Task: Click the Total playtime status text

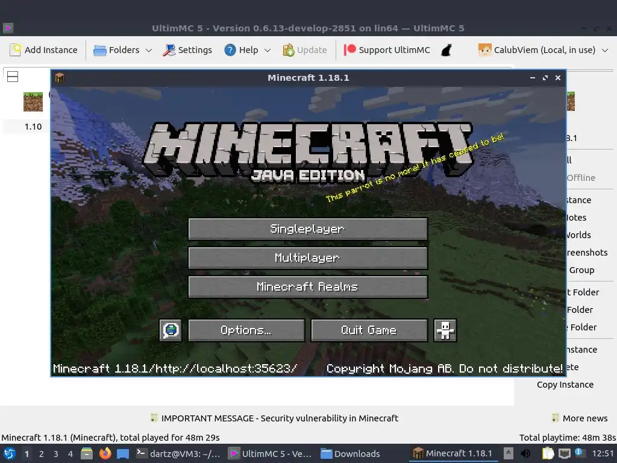Action: point(568,438)
